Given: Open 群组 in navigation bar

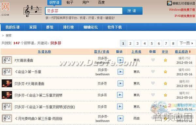Looking at the screenshot, I should point(50,27).
